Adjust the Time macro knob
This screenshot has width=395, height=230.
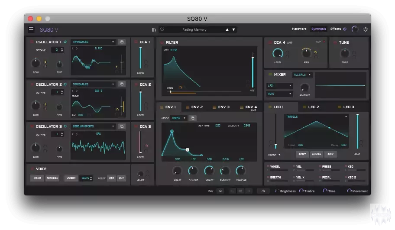click(x=325, y=191)
